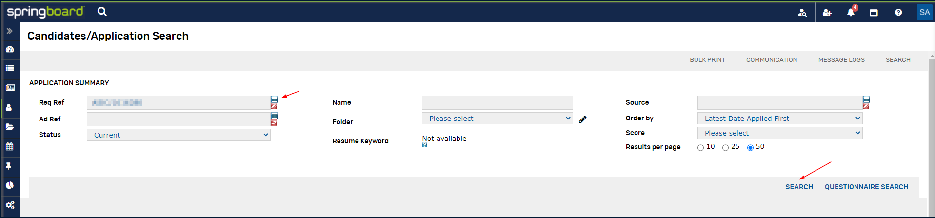
Task: Open the Req Ref lookup list icon
Action: click(x=274, y=99)
